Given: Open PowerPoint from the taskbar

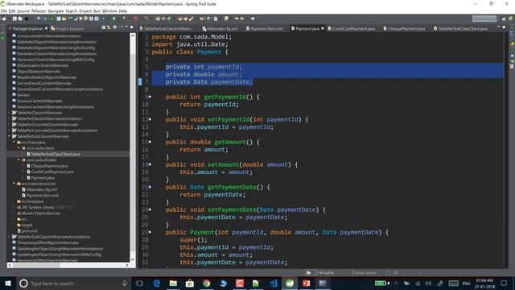Looking at the screenshot, I should [x=306, y=283].
